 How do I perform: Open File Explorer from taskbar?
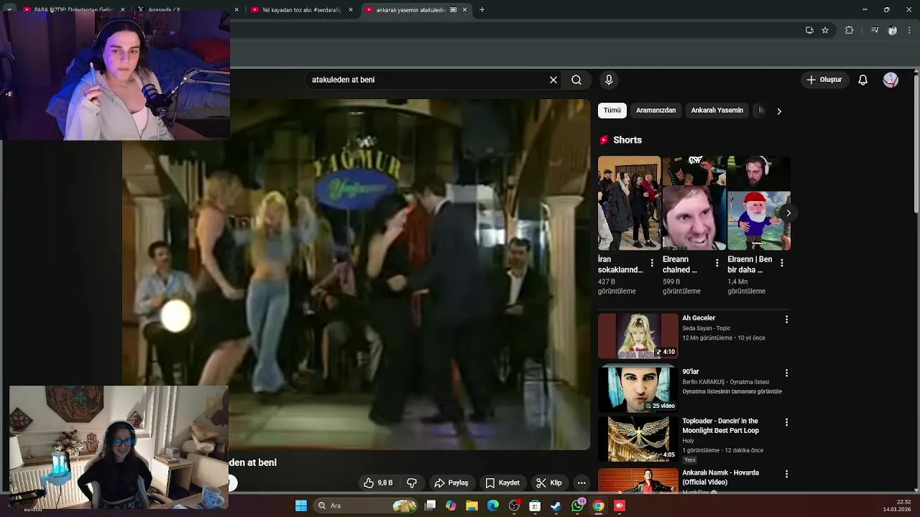point(472,506)
